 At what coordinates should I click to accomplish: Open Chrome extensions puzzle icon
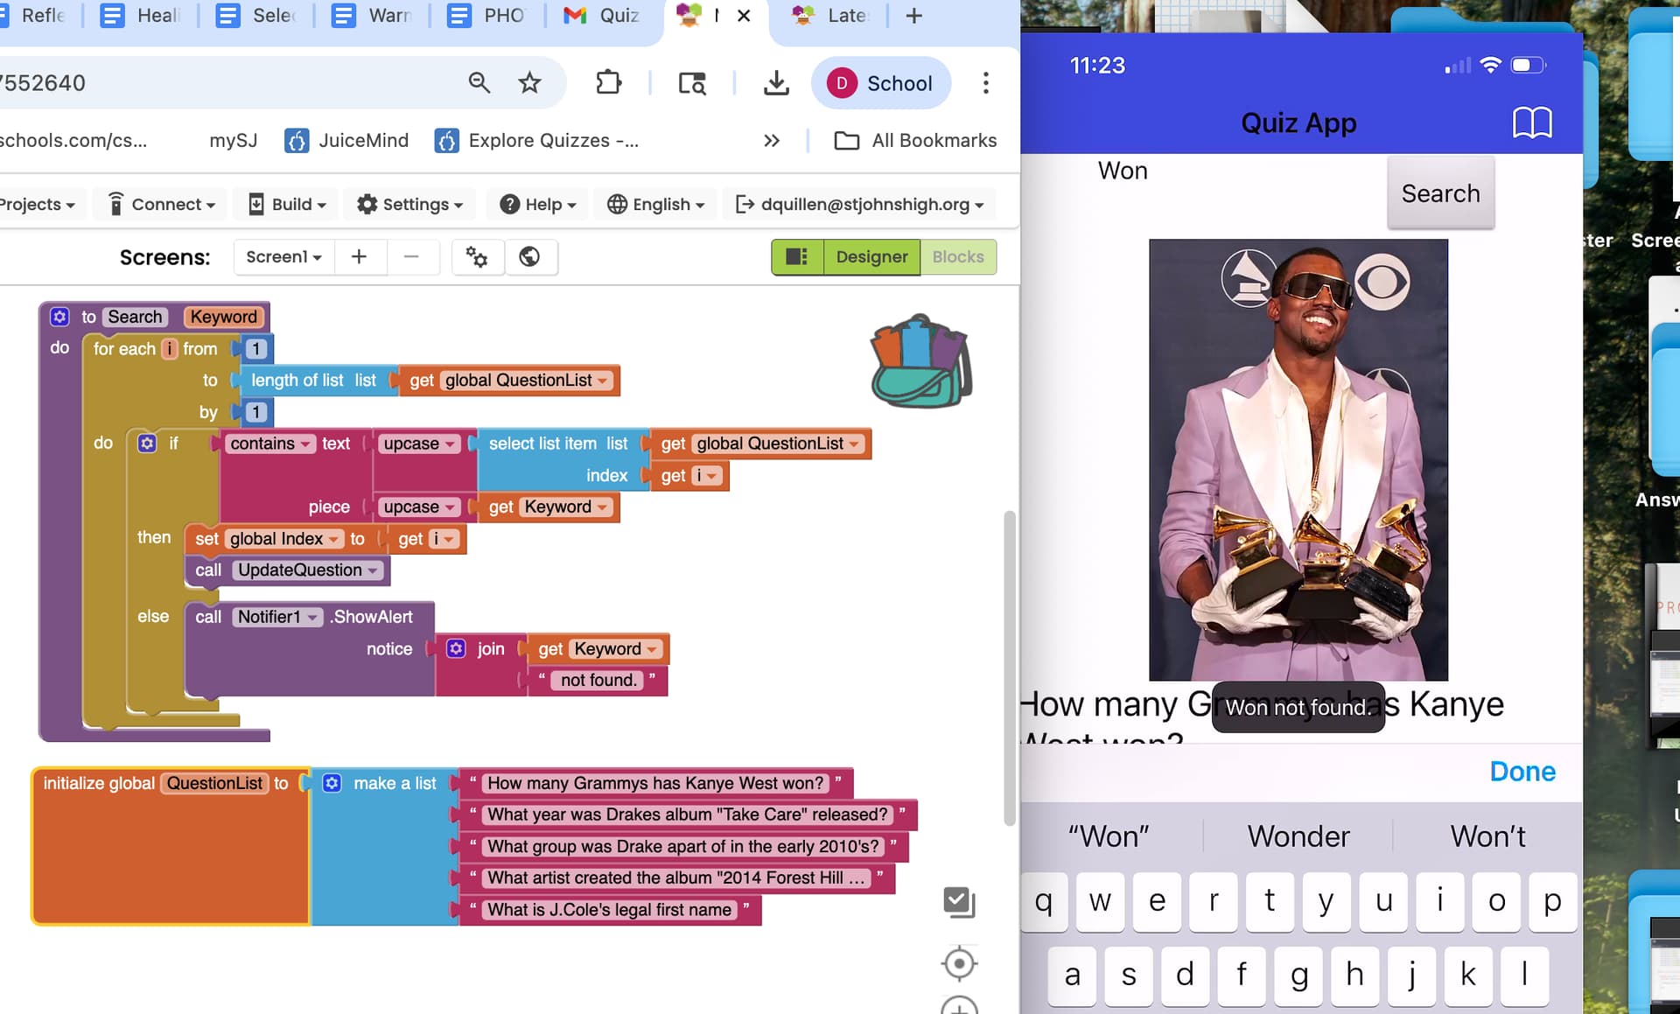(608, 83)
